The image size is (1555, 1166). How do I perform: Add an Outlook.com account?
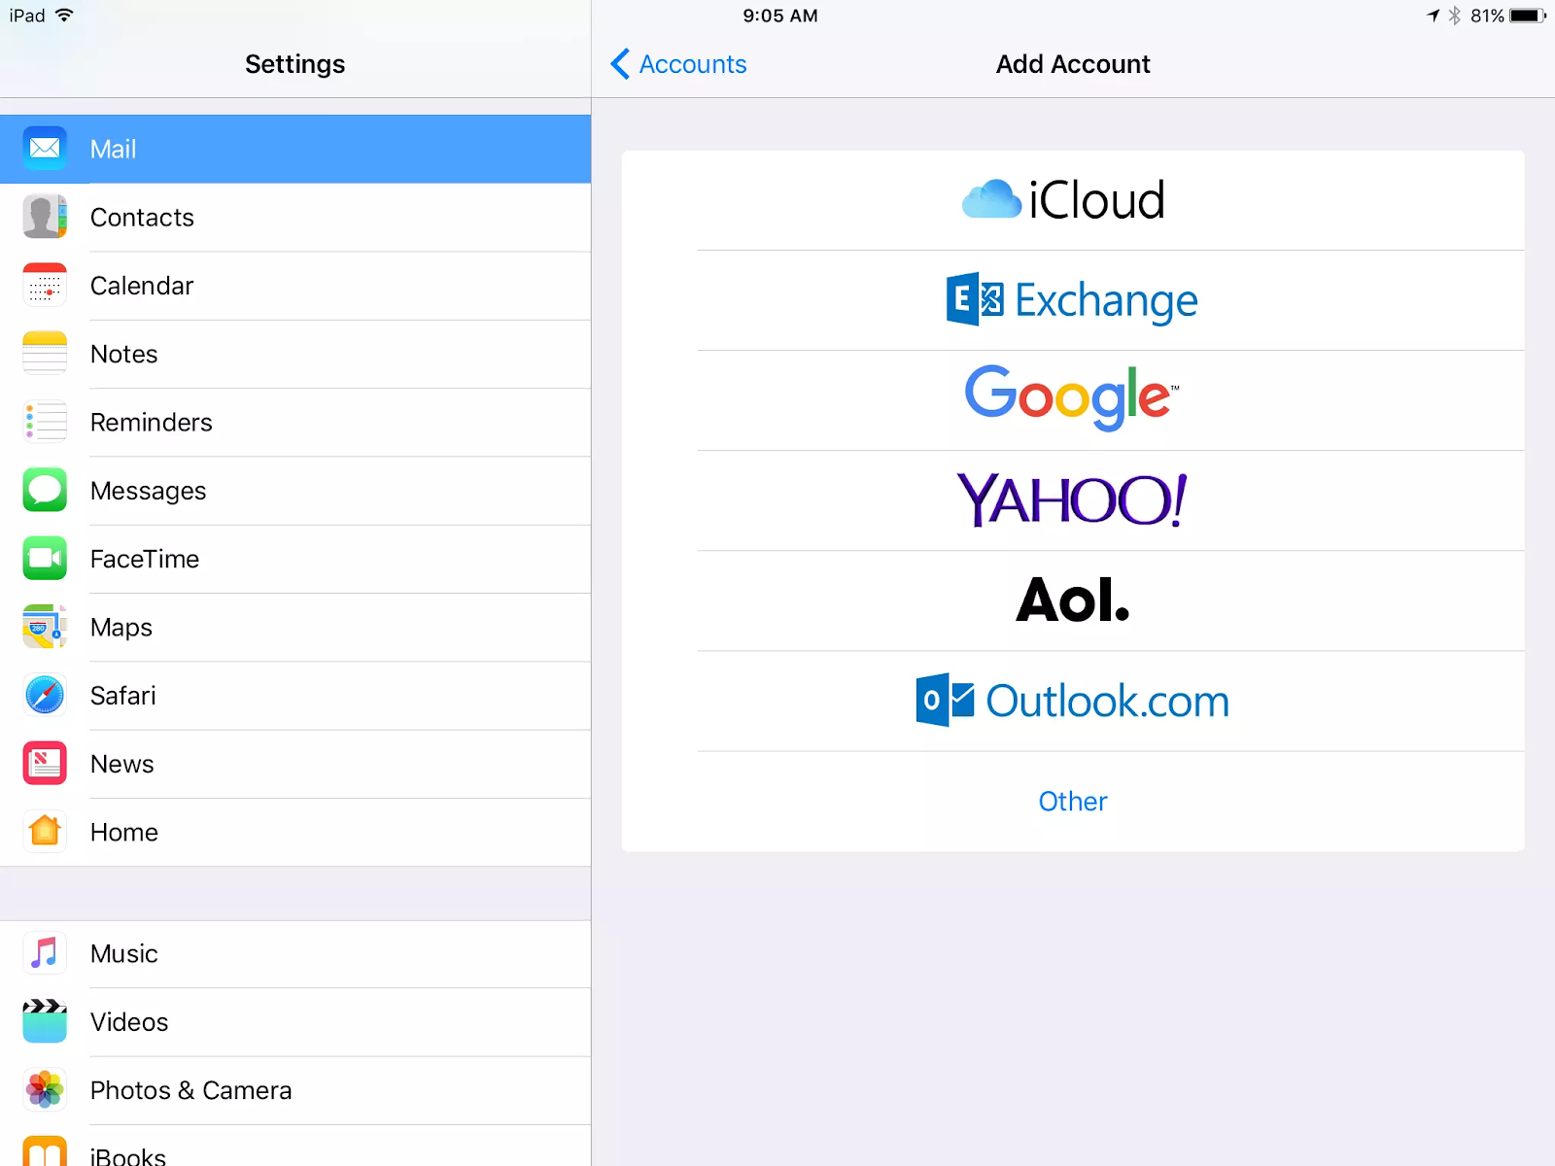1073,701
